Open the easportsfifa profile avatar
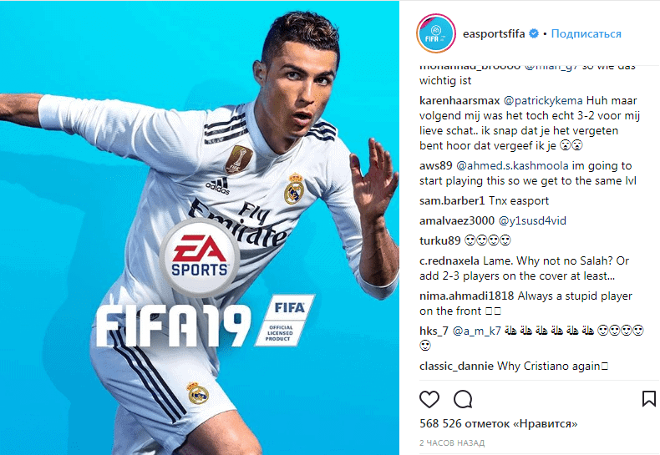Screen dimensions: 660x455 436,33
